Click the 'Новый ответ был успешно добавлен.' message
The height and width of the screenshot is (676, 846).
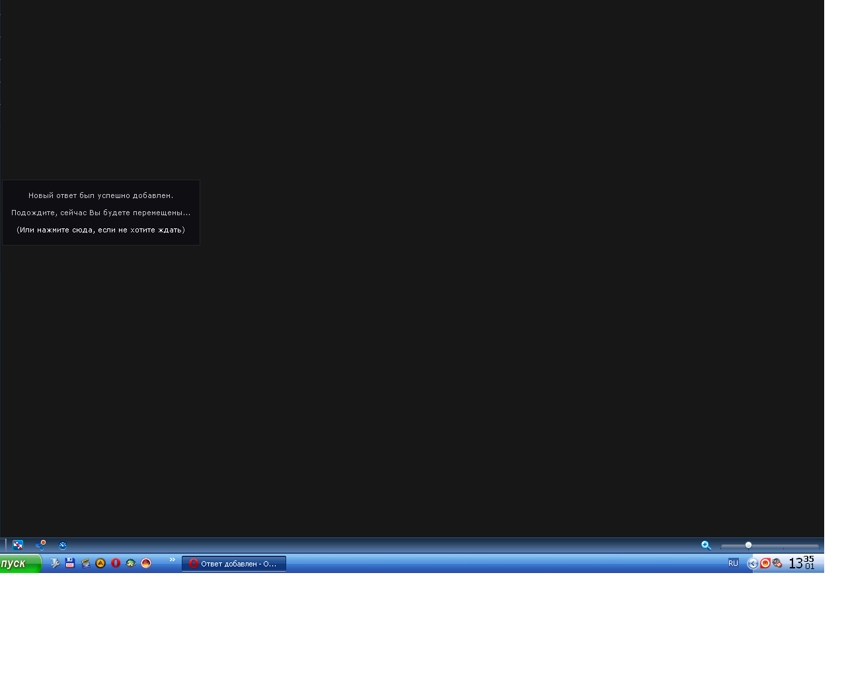point(101,195)
